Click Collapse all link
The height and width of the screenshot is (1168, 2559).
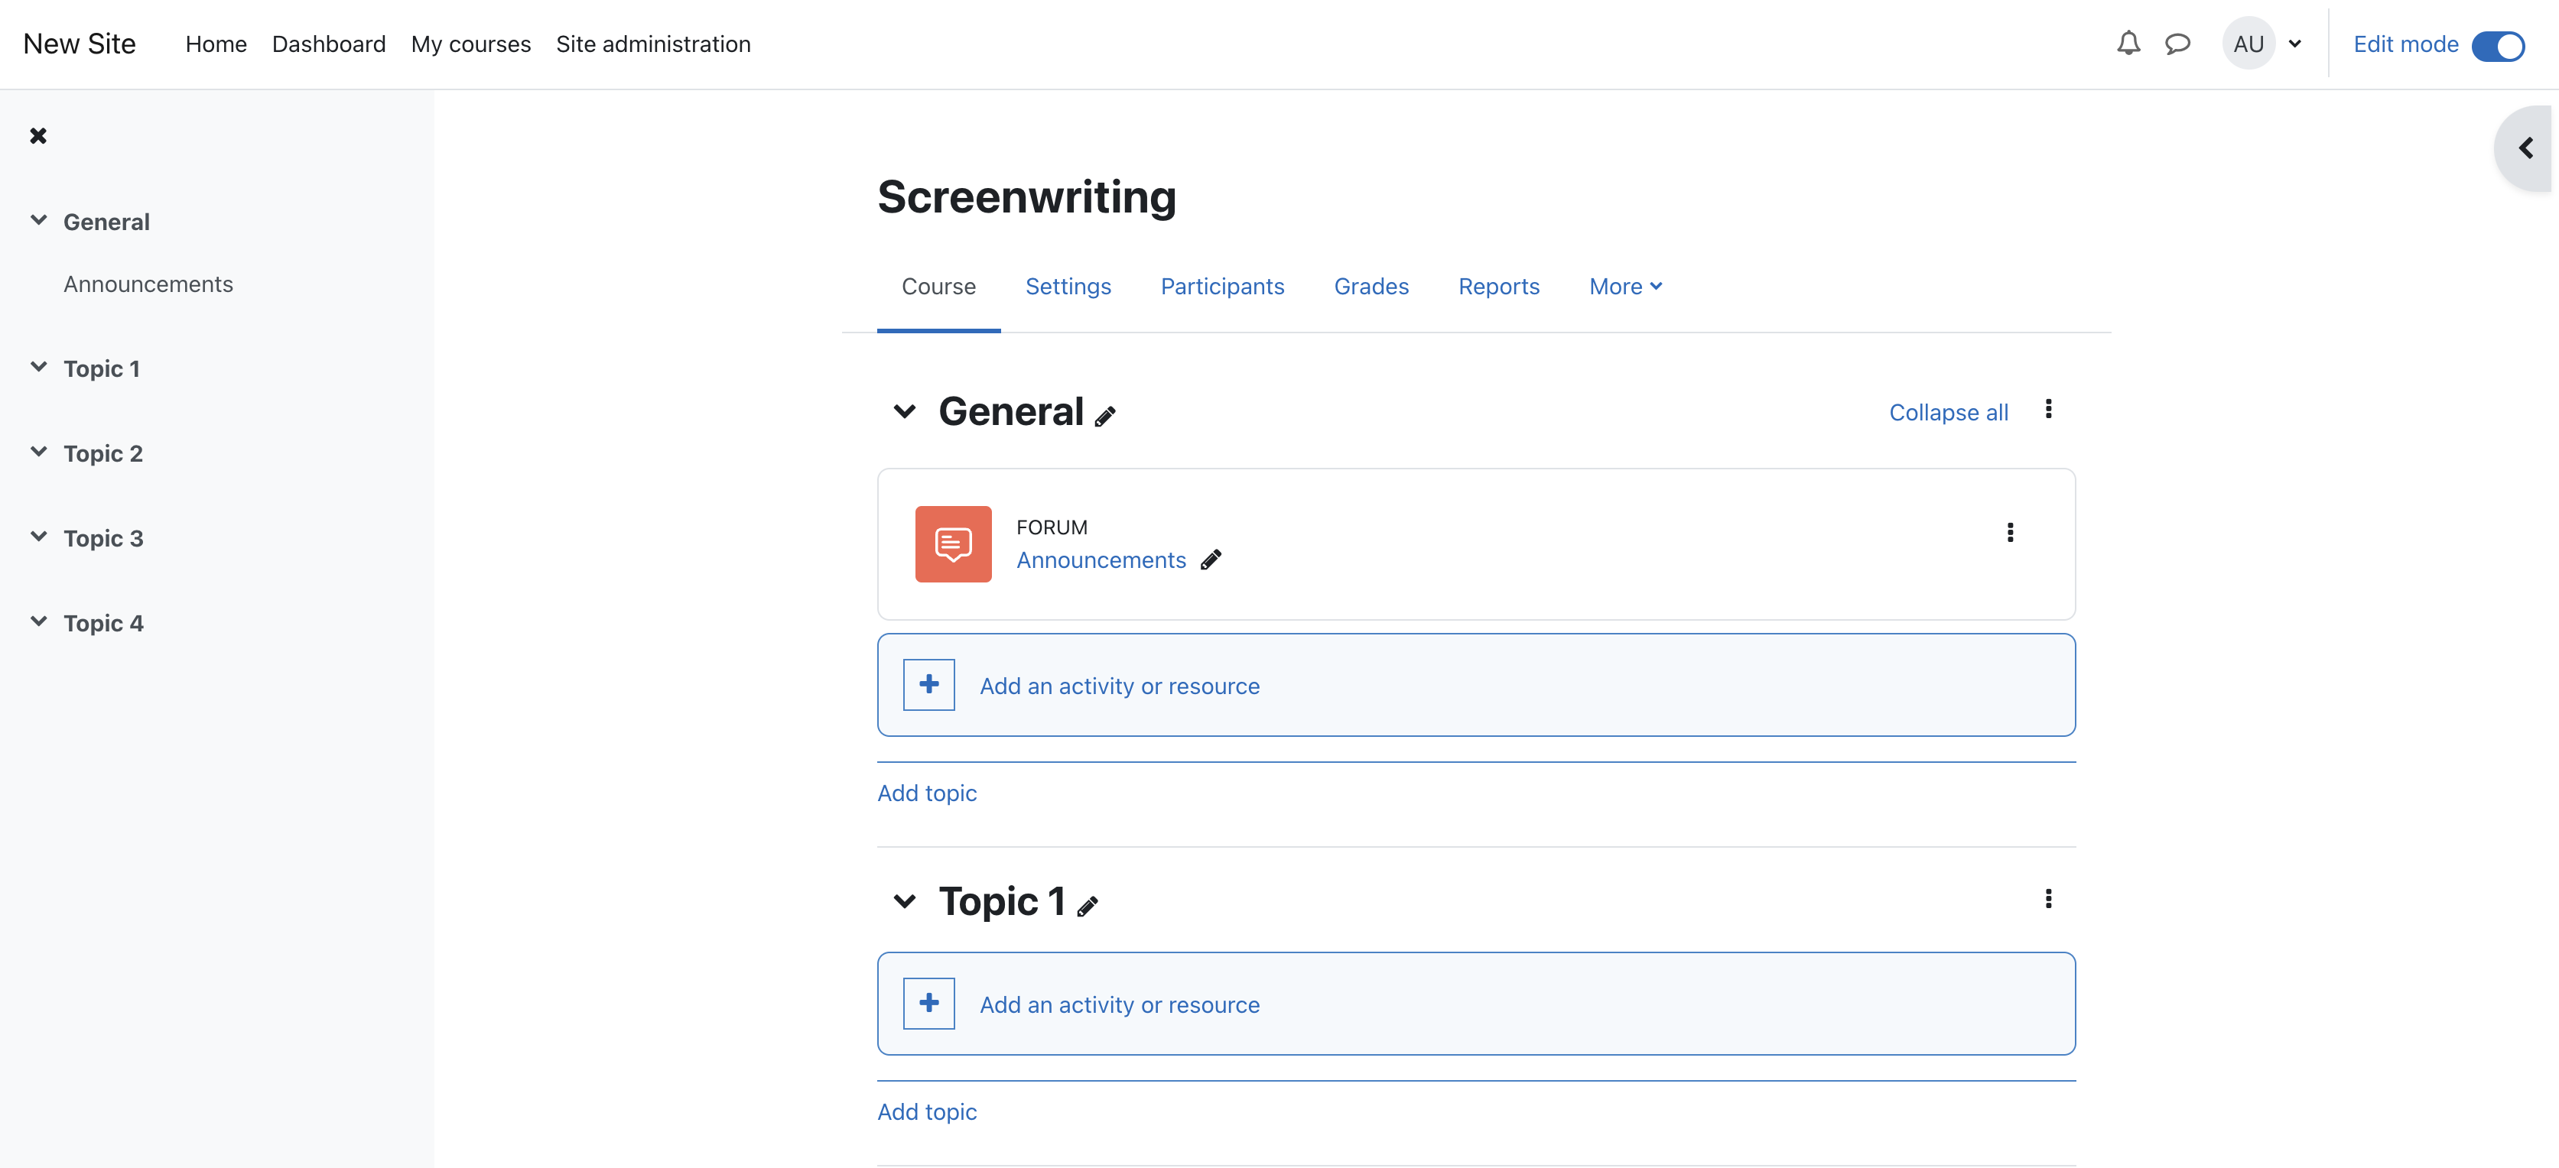pos(1947,412)
